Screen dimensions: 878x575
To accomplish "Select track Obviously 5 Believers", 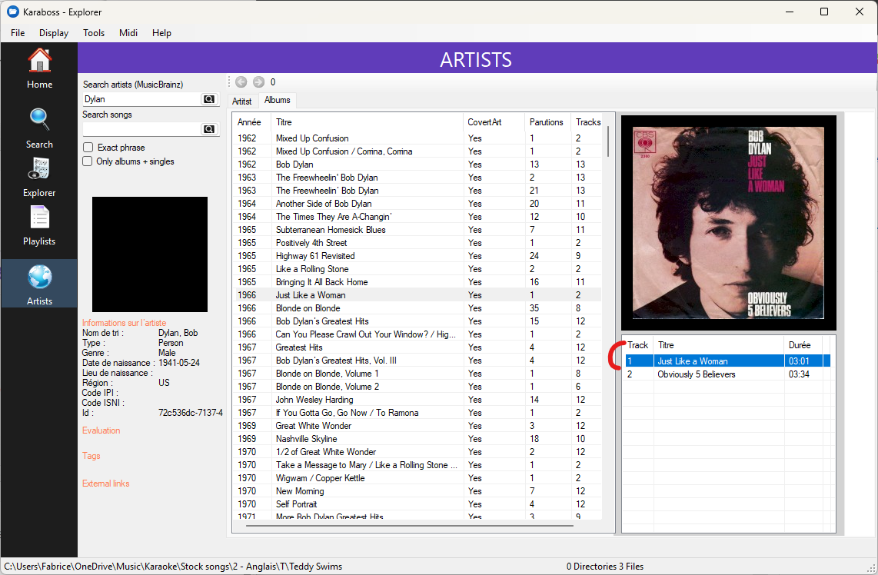I will [x=696, y=374].
